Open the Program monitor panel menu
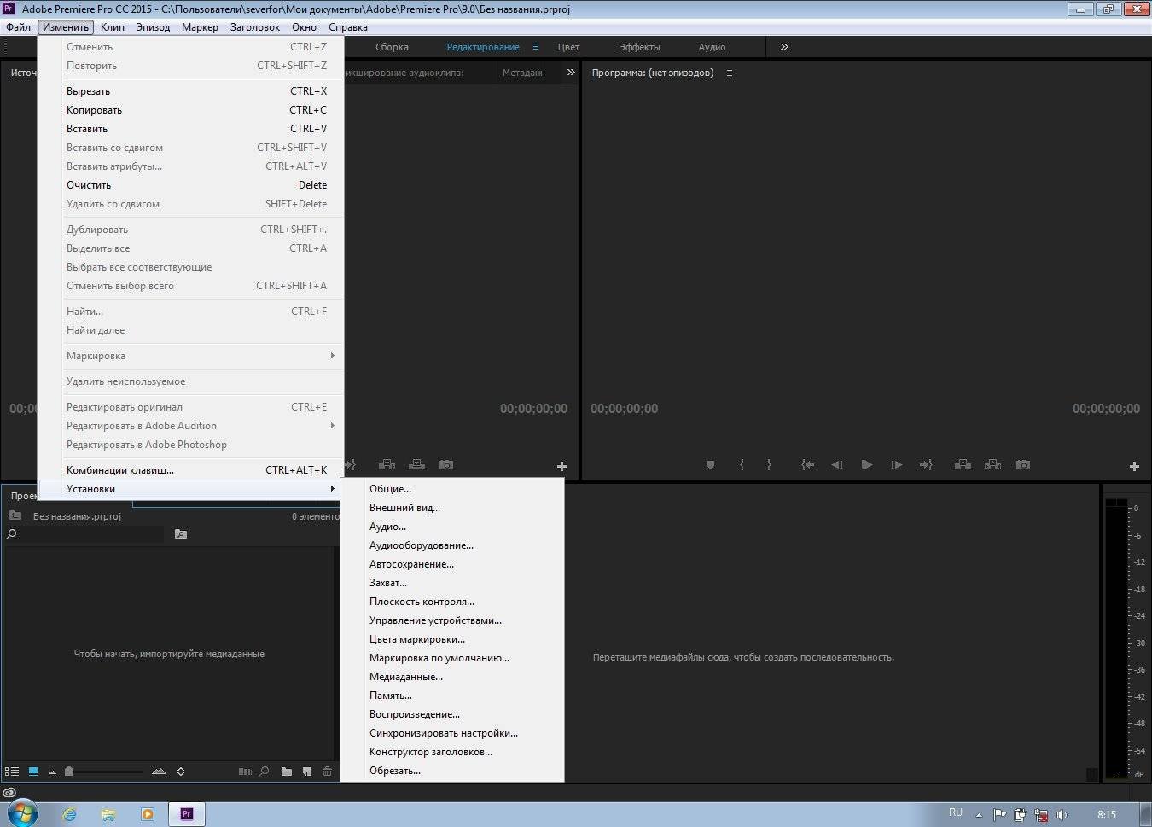Viewport: 1152px width, 827px height. tap(730, 73)
